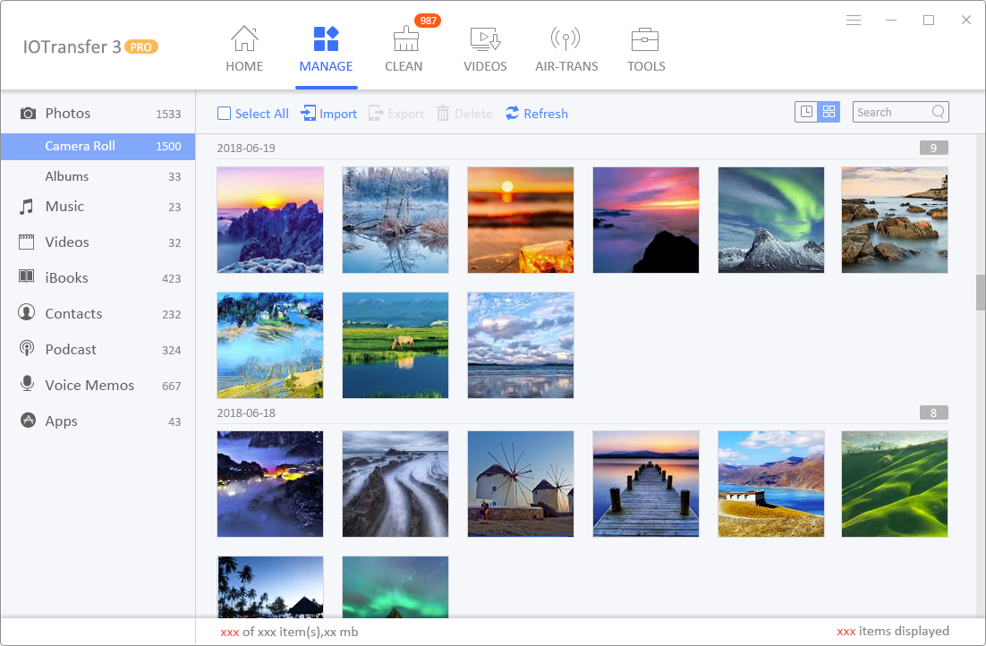The image size is (986, 646).
Task: Select the Voice Memos icon
Action: (x=29, y=385)
